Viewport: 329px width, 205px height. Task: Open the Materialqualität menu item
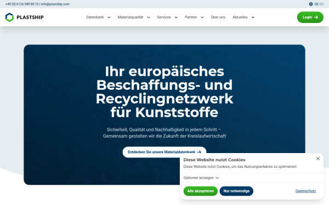131,17
